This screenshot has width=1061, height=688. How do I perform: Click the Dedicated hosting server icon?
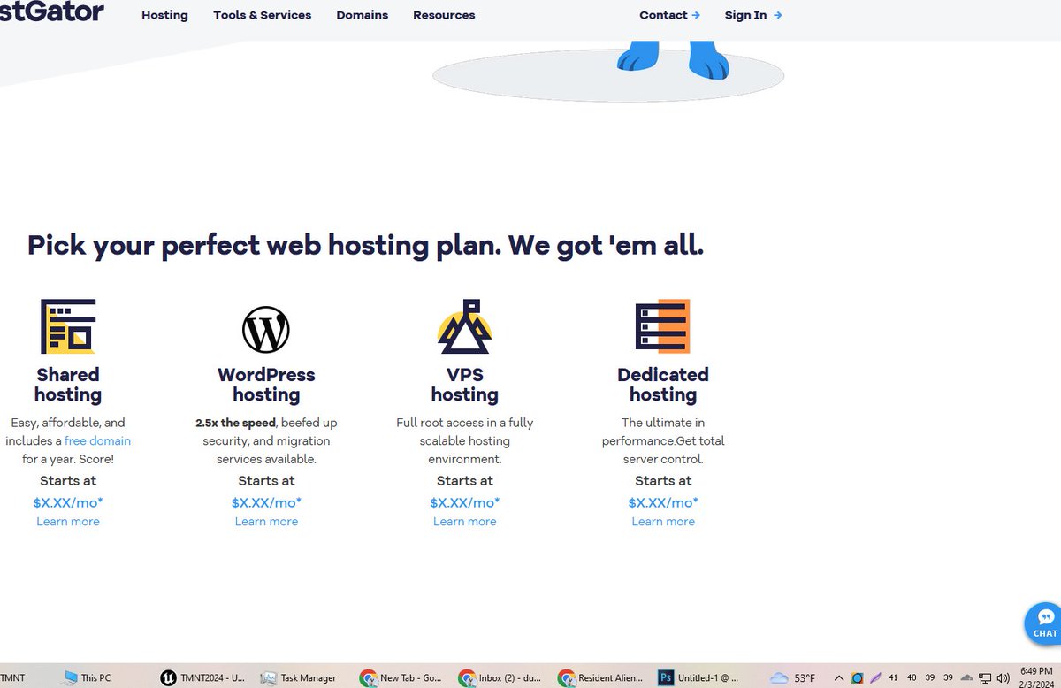(x=663, y=326)
